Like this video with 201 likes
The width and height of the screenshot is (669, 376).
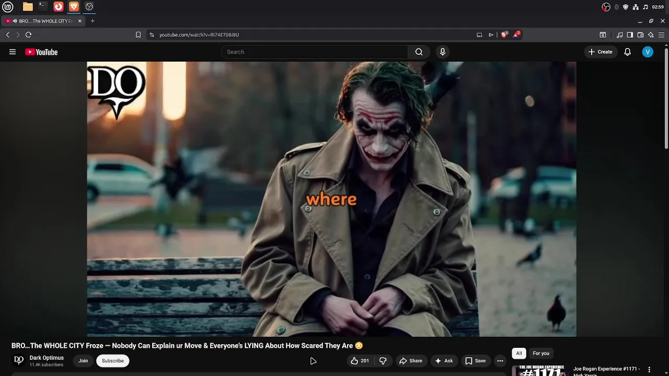click(360, 361)
